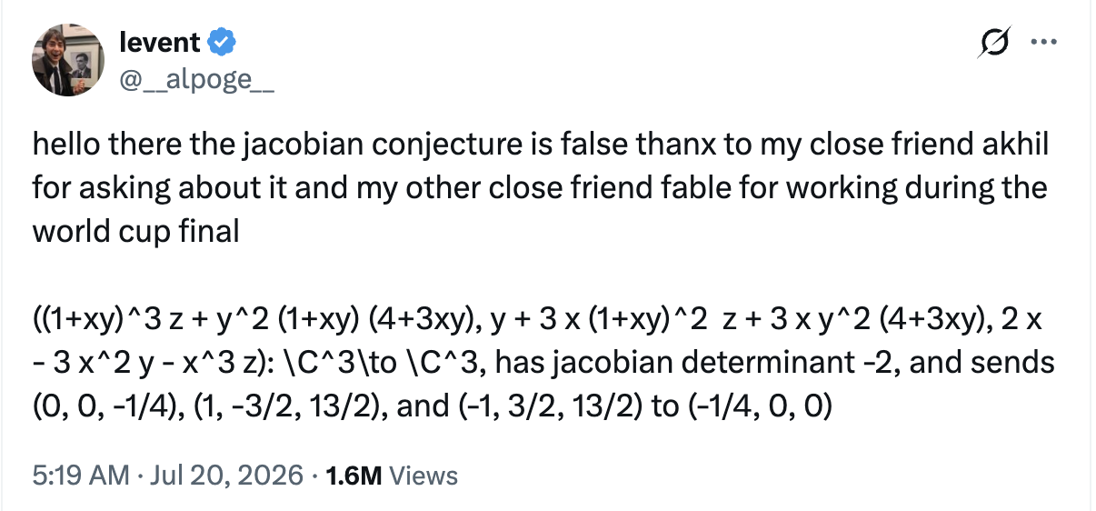This screenshot has height=511, width=1096.
Task: Click the 5:19 AM timestamp
Action: (x=81, y=475)
